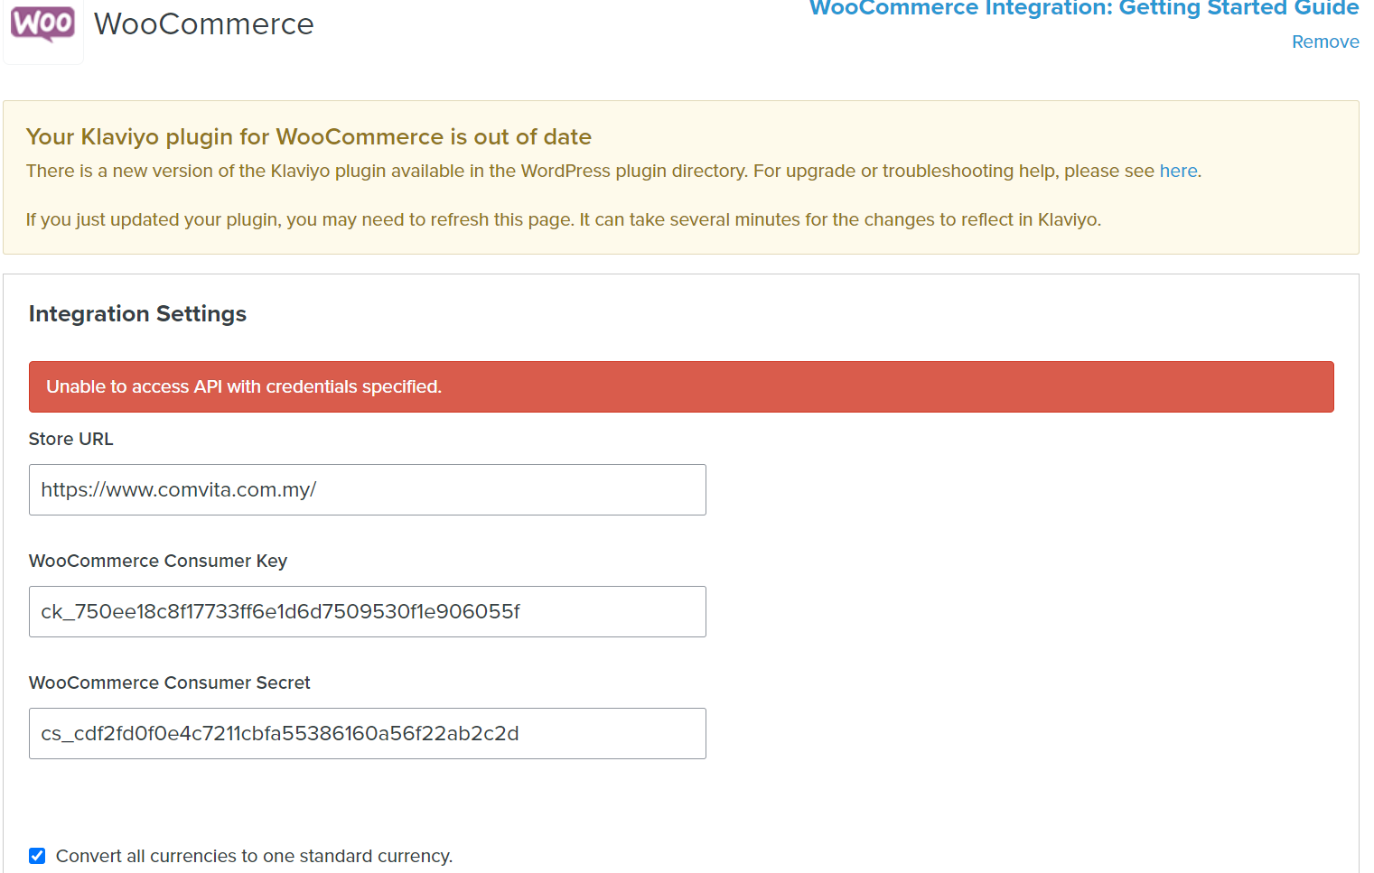
Task: Click the 'Unable to access API' error banner
Action: (681, 386)
